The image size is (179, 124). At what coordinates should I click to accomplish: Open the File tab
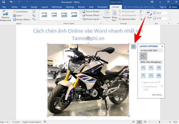(4, 7)
